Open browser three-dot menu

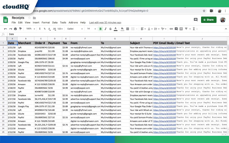(226, 11)
